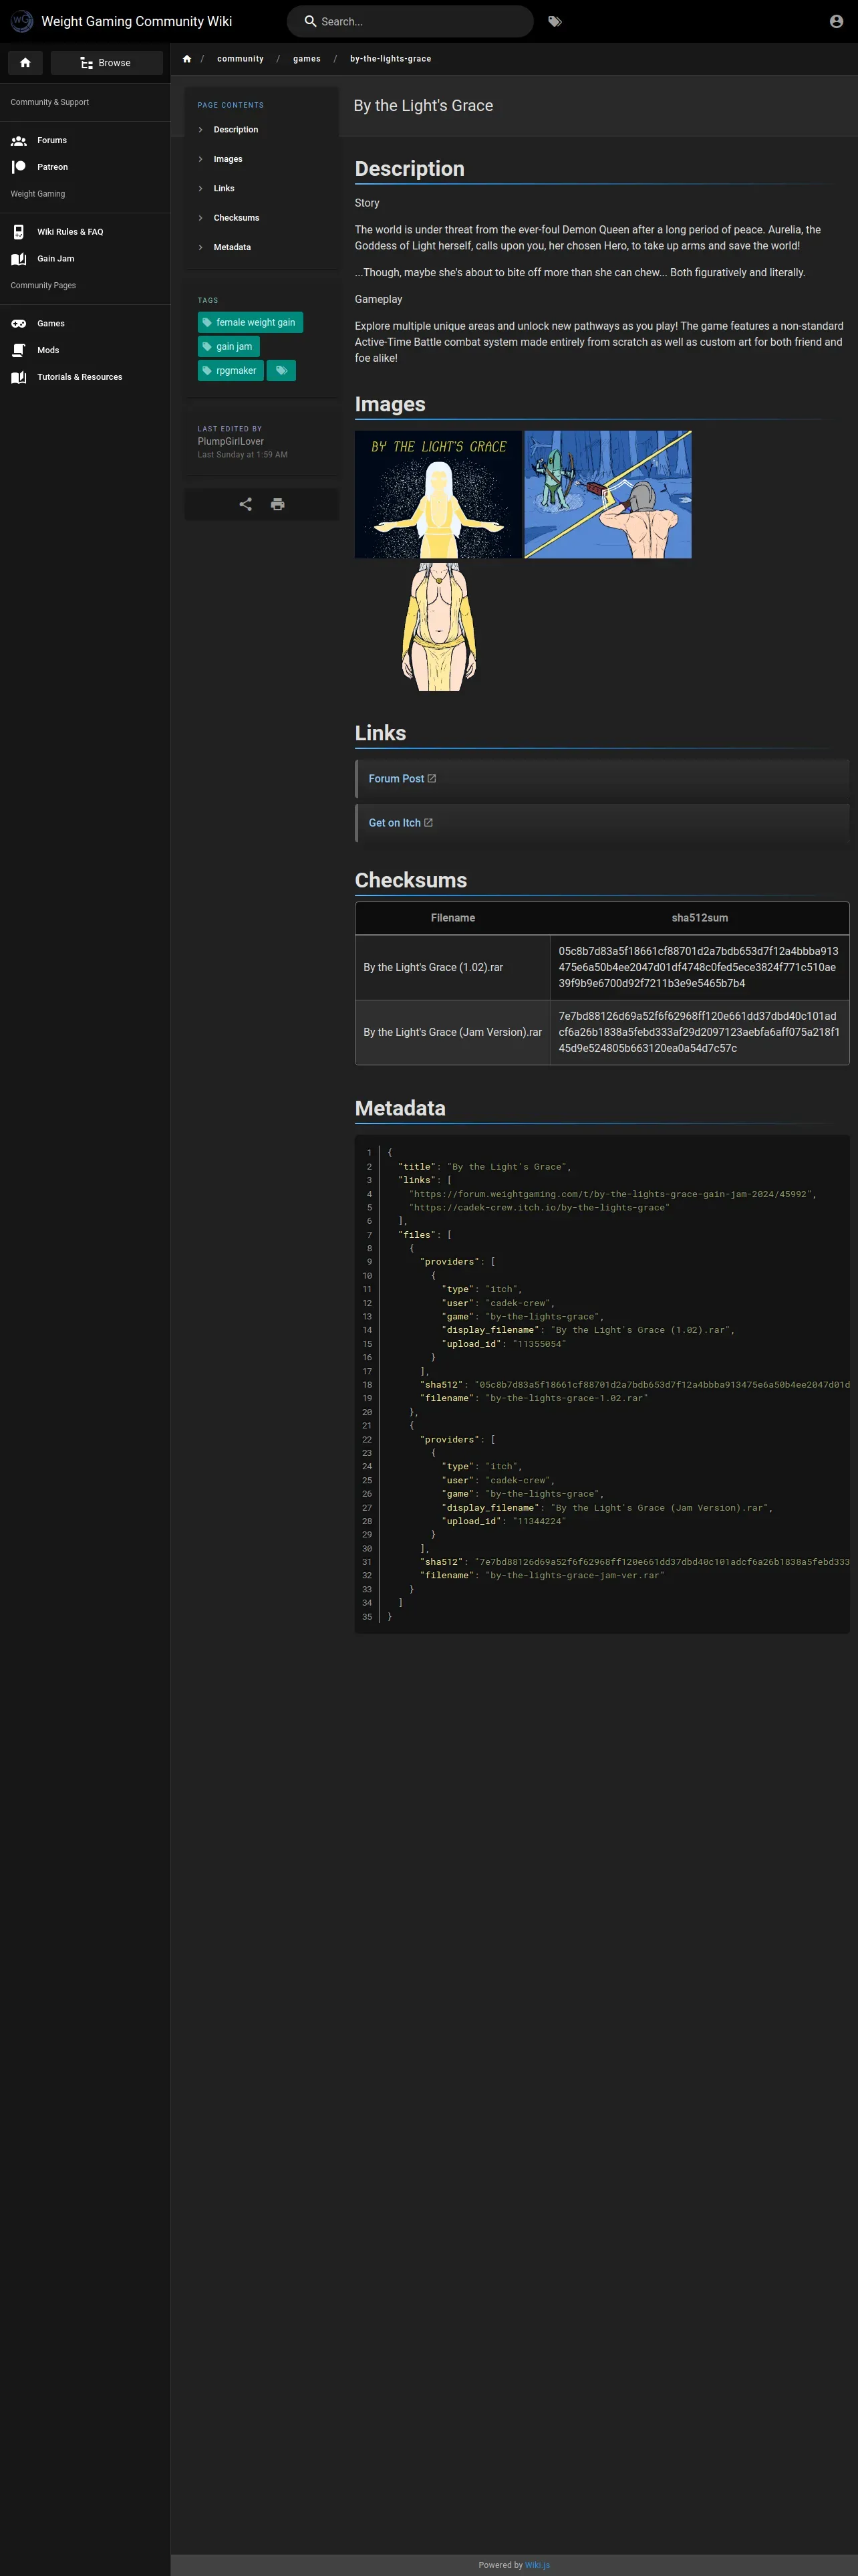The height and width of the screenshot is (2576, 858).
Task: Open the title screen image thumbnail
Action: [x=438, y=494]
